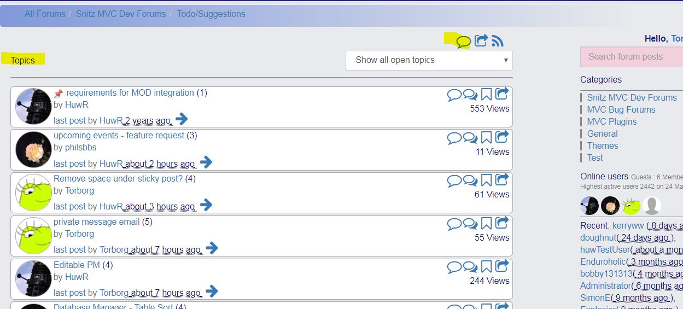
Task: Open topic 'Remove space under sticky post?'
Action: point(118,179)
